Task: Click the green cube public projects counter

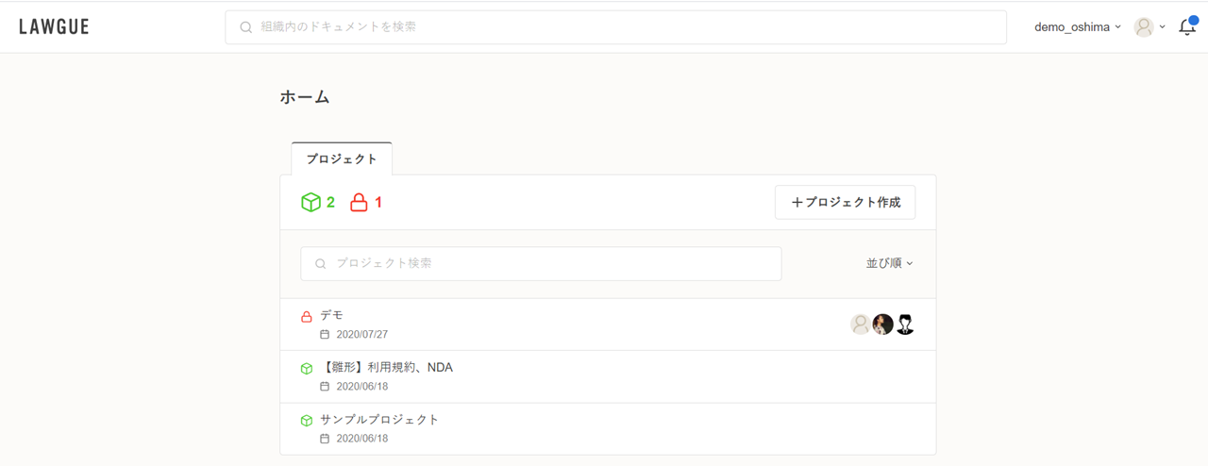Action: click(x=317, y=202)
